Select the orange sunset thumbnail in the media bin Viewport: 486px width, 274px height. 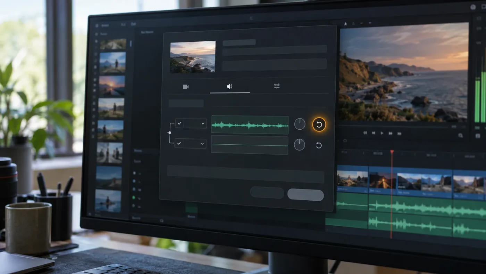pos(112,85)
